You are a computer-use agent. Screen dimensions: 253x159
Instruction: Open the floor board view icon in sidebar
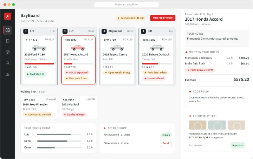(8, 30)
